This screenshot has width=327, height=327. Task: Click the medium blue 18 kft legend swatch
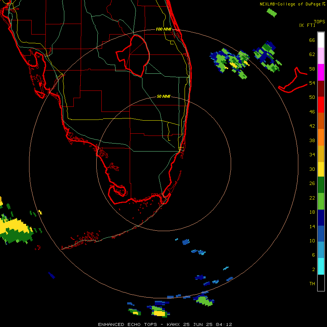(321, 234)
